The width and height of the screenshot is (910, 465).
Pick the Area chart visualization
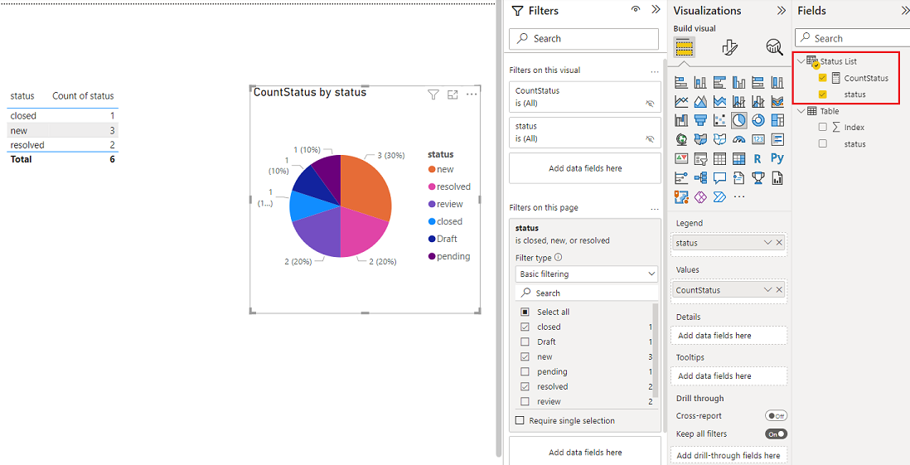700,102
